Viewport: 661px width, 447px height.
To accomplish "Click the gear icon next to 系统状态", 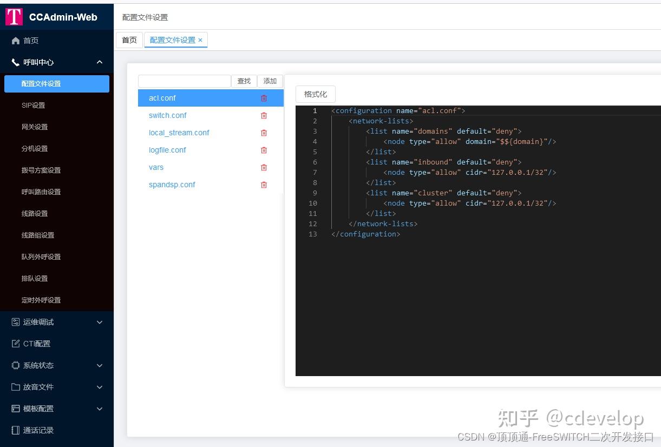I will pyautogui.click(x=15, y=365).
